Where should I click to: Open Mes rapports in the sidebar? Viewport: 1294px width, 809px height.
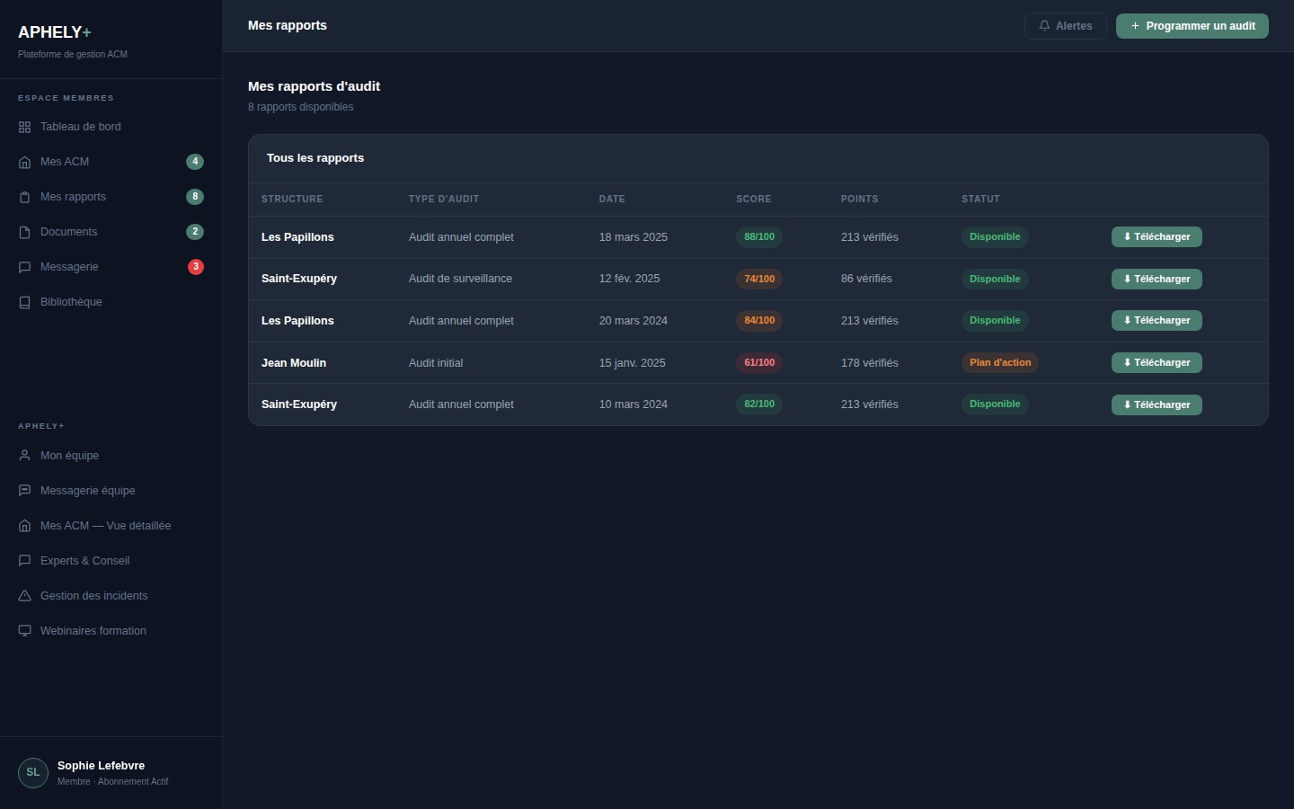73,197
